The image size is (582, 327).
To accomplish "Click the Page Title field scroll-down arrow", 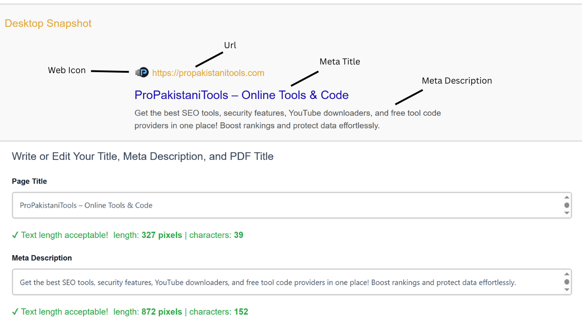I will point(567,213).
